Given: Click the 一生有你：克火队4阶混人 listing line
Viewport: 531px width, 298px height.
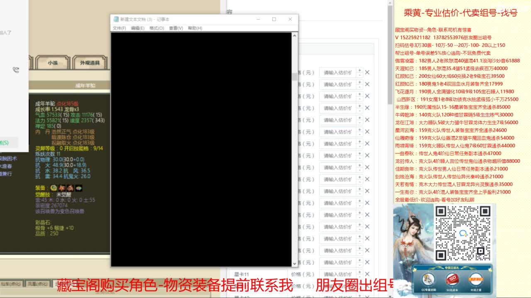Looking at the screenshot, I should [x=453, y=192].
